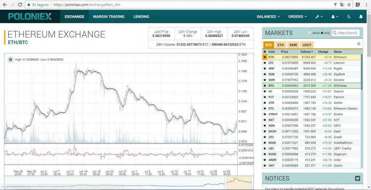Open markets panel settings gear
This screenshot has height=190, width=371.
click(359, 44)
